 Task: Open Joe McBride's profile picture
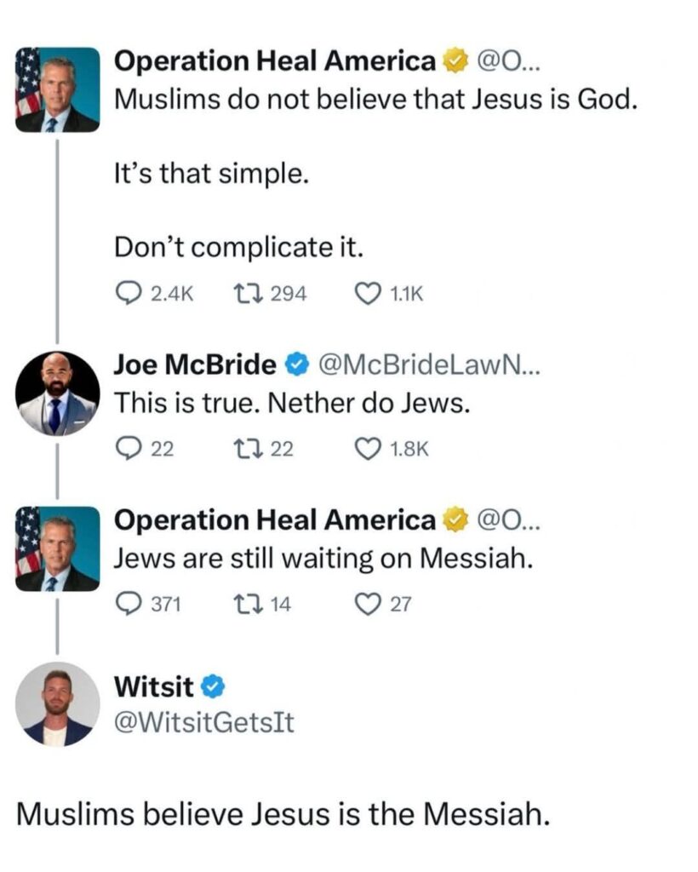click(57, 393)
